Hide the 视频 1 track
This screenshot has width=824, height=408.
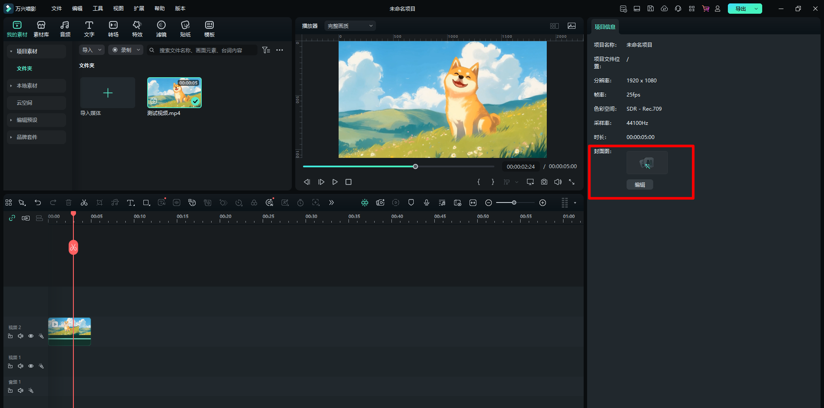[x=31, y=366]
